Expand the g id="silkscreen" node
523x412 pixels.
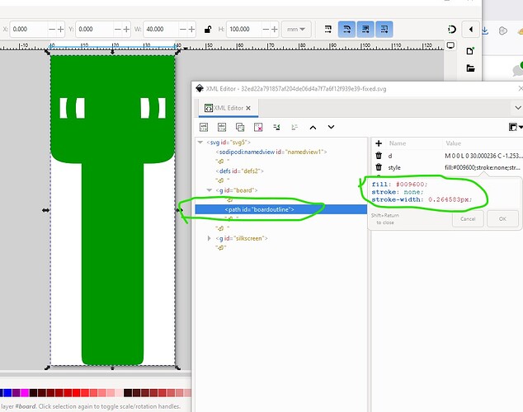pyautogui.click(x=210, y=238)
